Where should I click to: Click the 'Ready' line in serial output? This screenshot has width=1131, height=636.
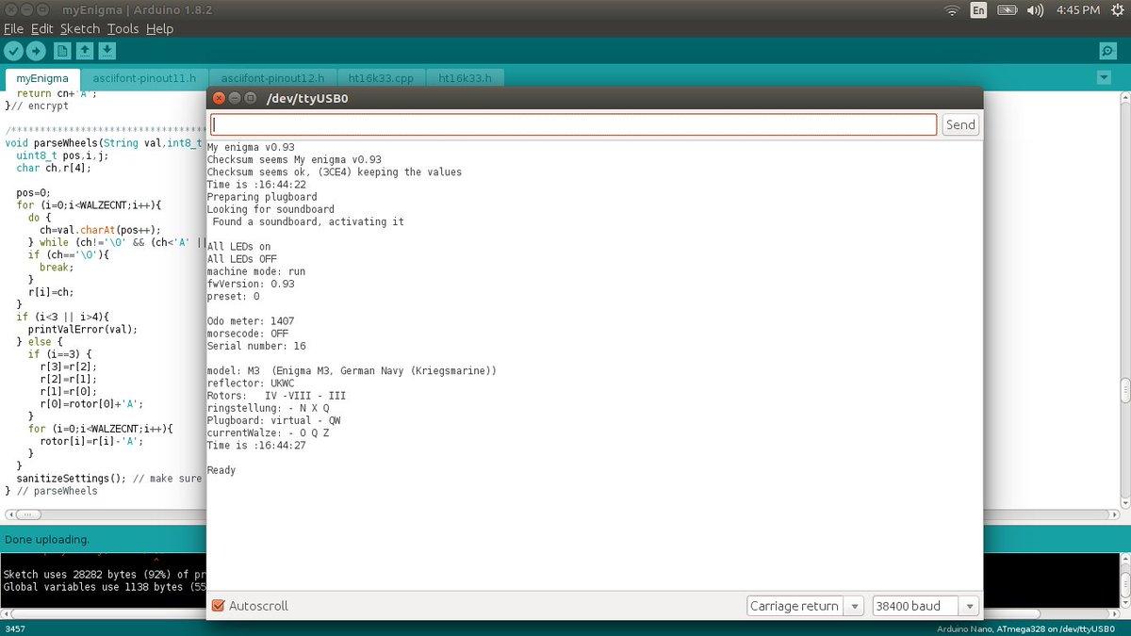[x=221, y=470]
